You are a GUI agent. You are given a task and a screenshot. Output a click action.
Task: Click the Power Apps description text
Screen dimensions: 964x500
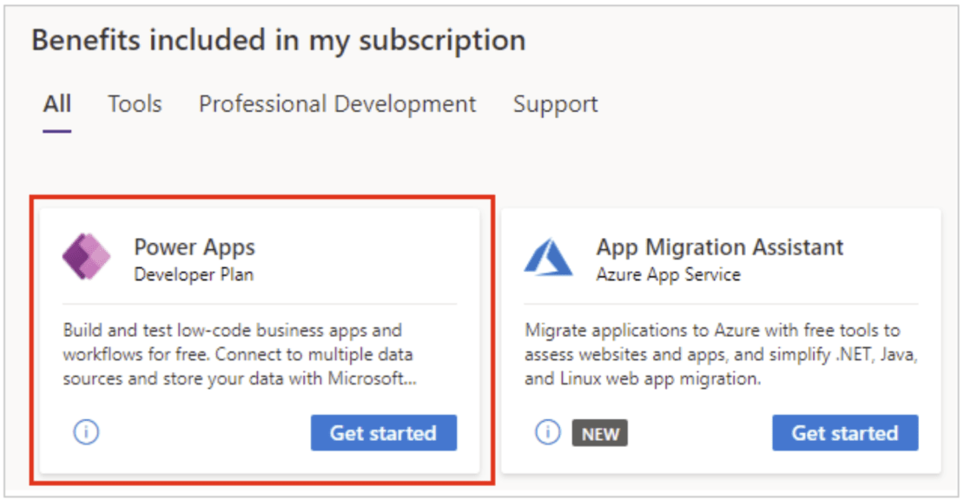coord(239,355)
